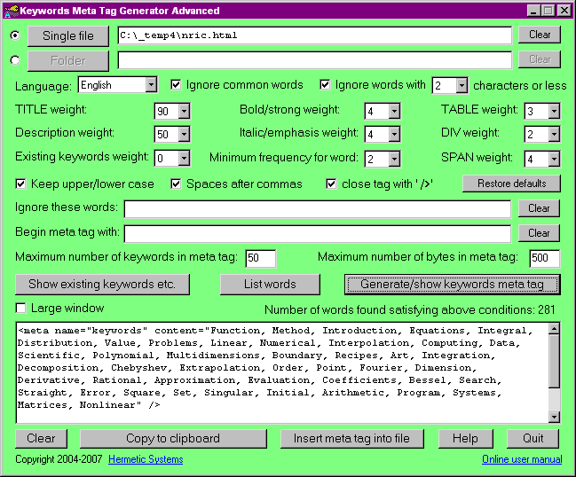Open the Hermetic Systems link
Image resolution: width=576 pixels, height=477 pixels.
(x=146, y=459)
